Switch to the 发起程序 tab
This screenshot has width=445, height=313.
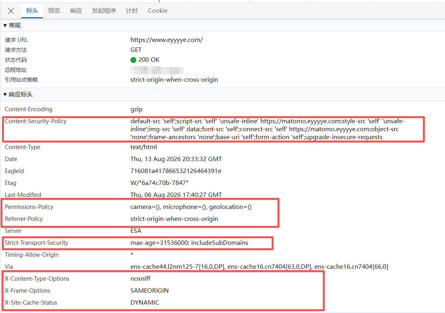click(104, 11)
